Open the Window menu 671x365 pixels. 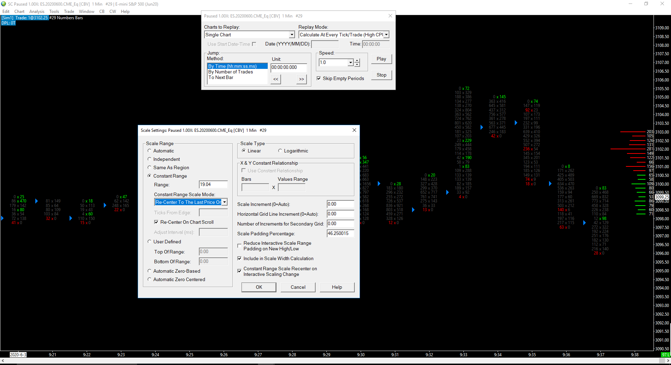(87, 12)
